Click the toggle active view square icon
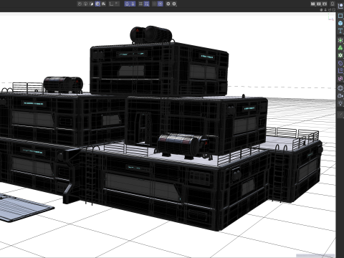 (333, 10)
